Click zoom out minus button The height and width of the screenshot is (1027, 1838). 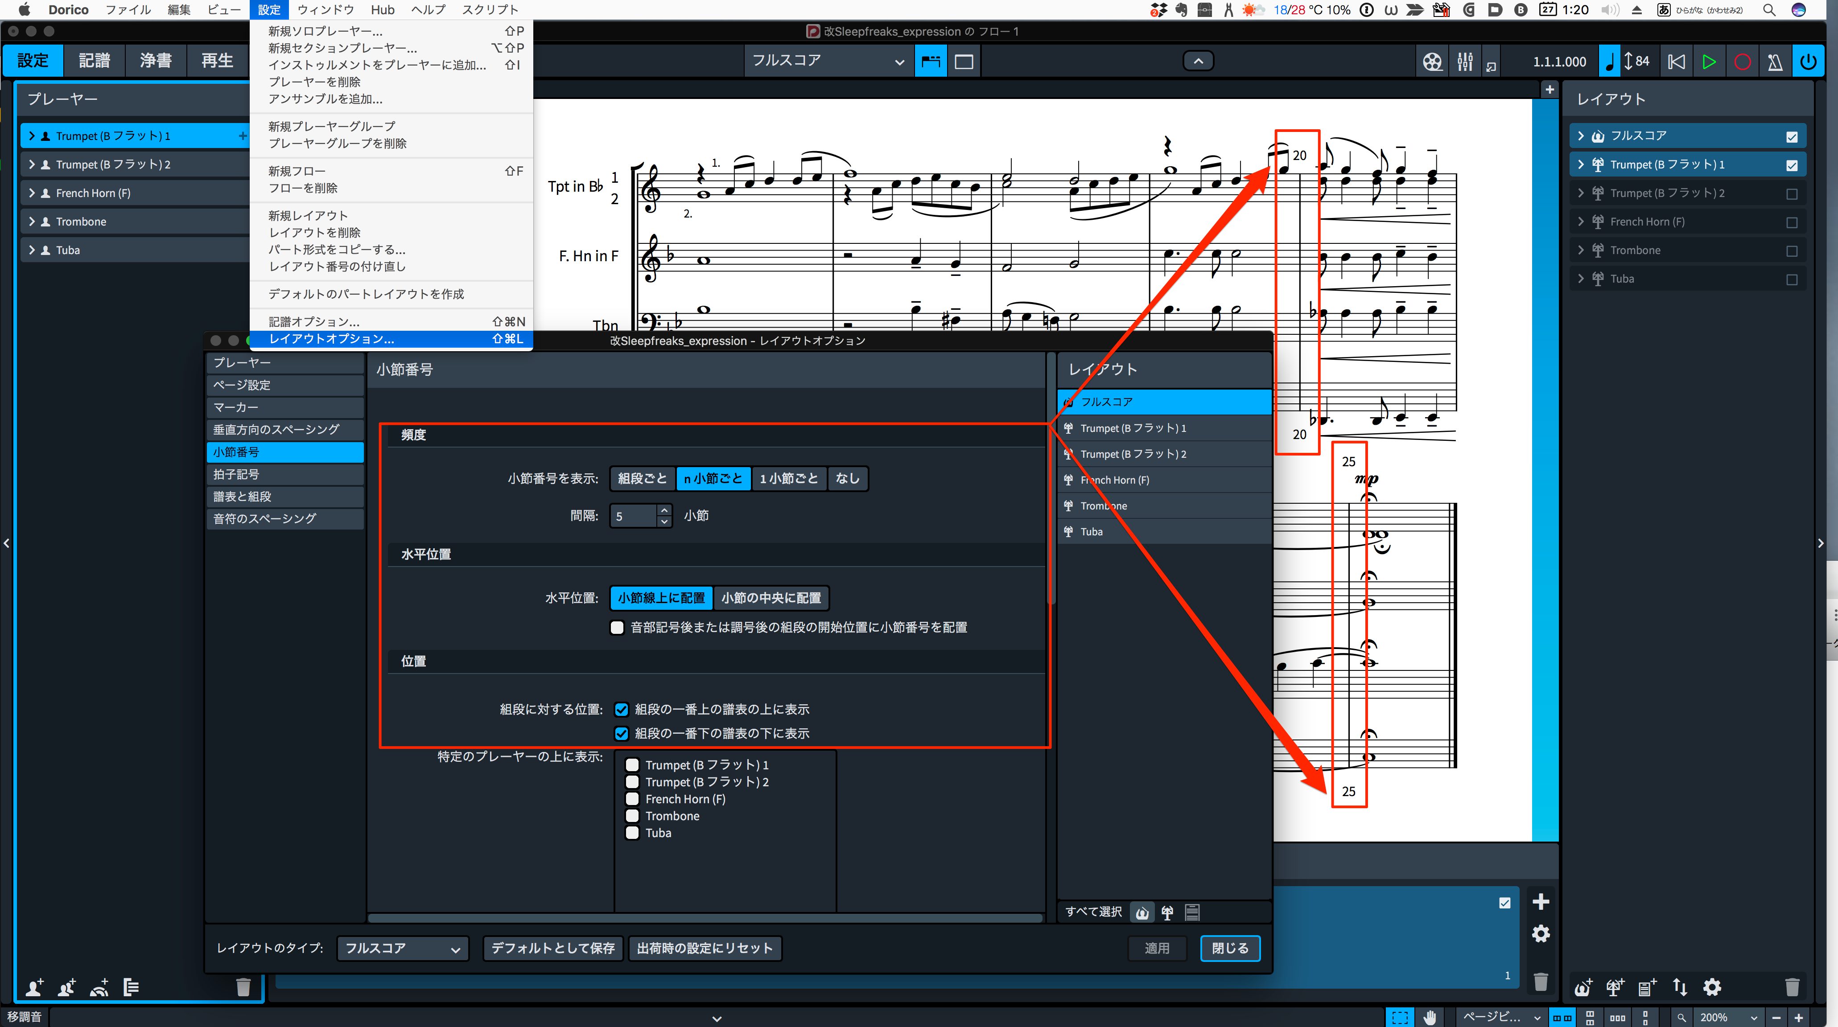(x=1776, y=1018)
